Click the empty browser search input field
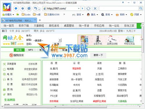The height and width of the screenshot is (109, 145). click(x=119, y=8)
